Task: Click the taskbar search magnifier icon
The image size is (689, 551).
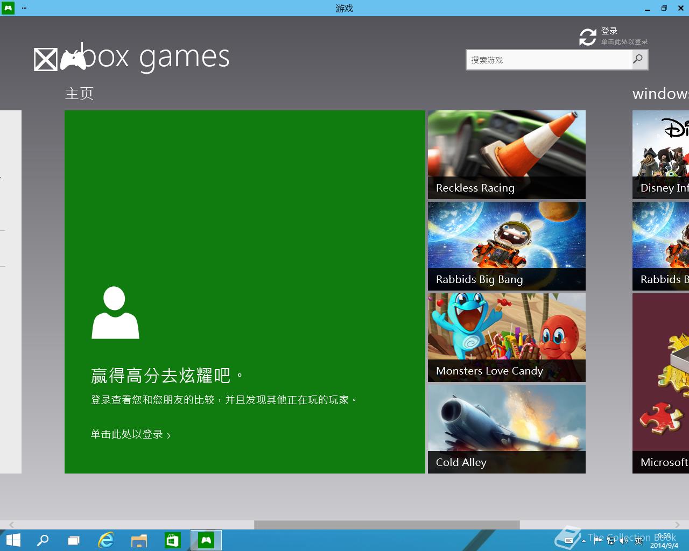Action: (43, 540)
